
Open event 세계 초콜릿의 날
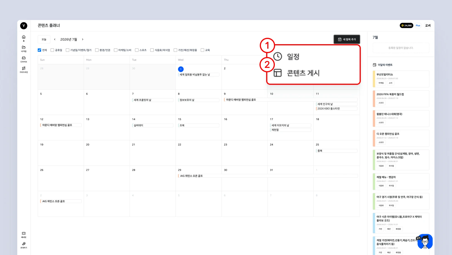[x=153, y=100]
